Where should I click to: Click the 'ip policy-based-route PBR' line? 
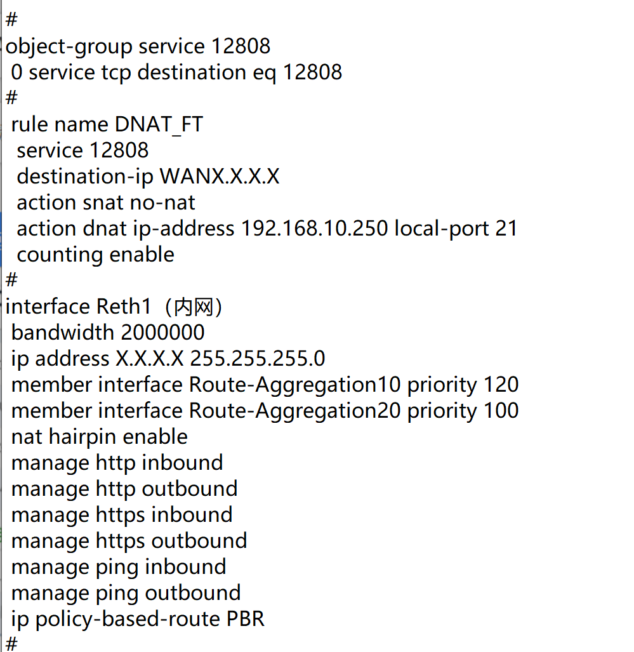[x=138, y=619]
